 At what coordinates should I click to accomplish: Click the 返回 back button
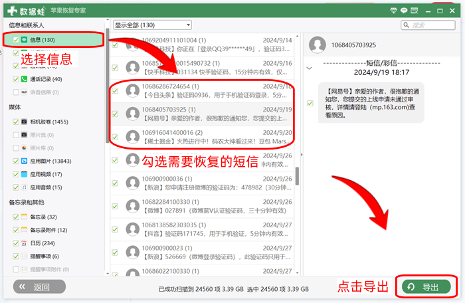40,287
